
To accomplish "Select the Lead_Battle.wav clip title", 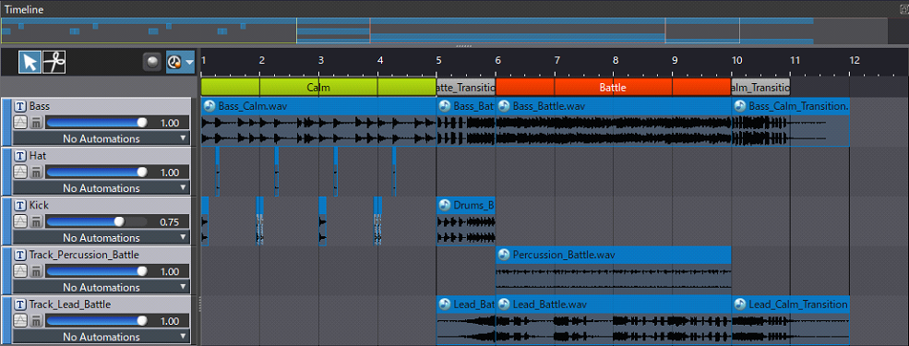I will 550,304.
